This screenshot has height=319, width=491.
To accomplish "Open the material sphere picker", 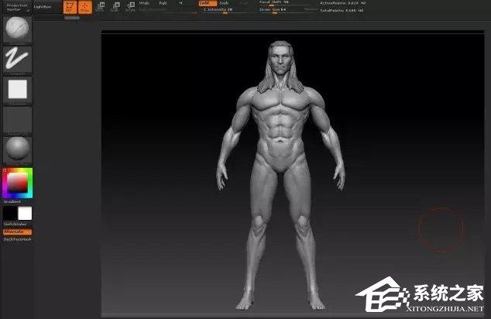I will point(17,148).
